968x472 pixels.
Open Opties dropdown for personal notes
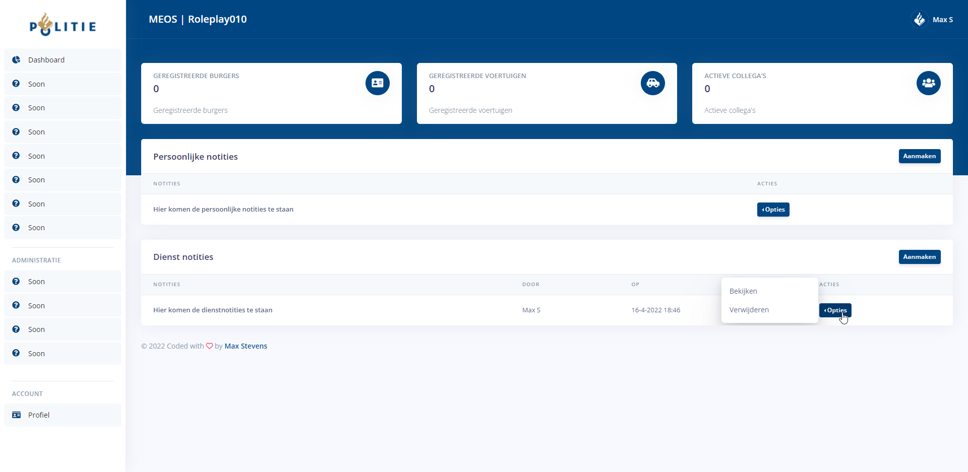(773, 210)
